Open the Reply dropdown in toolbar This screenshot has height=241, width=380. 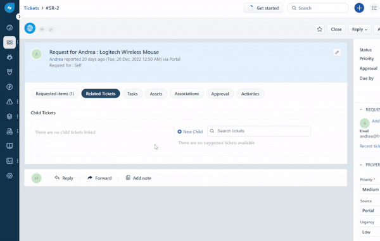point(360,29)
